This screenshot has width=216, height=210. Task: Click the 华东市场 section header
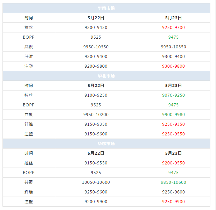click(x=106, y=144)
